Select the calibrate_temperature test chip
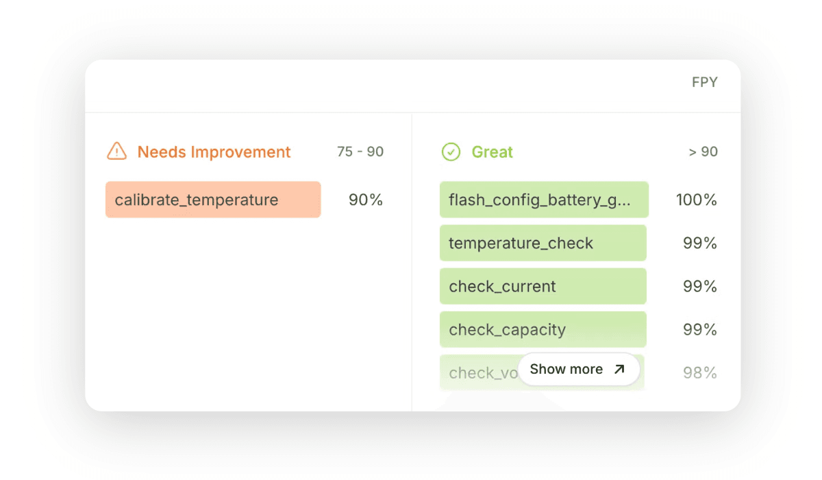822x480 pixels. coord(212,200)
